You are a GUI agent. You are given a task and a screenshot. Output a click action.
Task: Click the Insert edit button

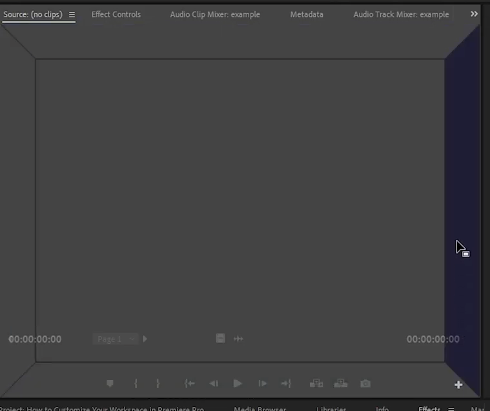pos(316,383)
